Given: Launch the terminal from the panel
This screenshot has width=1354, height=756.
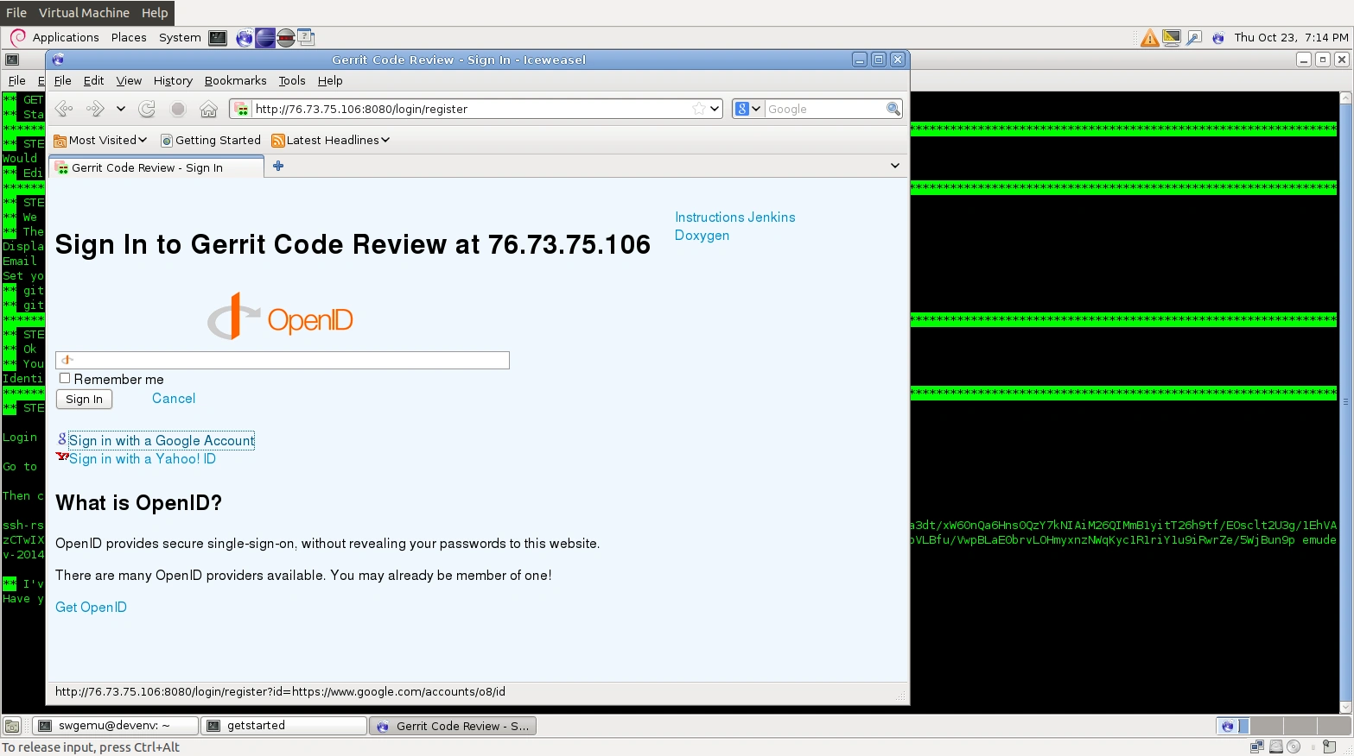Looking at the screenshot, I should [x=218, y=37].
